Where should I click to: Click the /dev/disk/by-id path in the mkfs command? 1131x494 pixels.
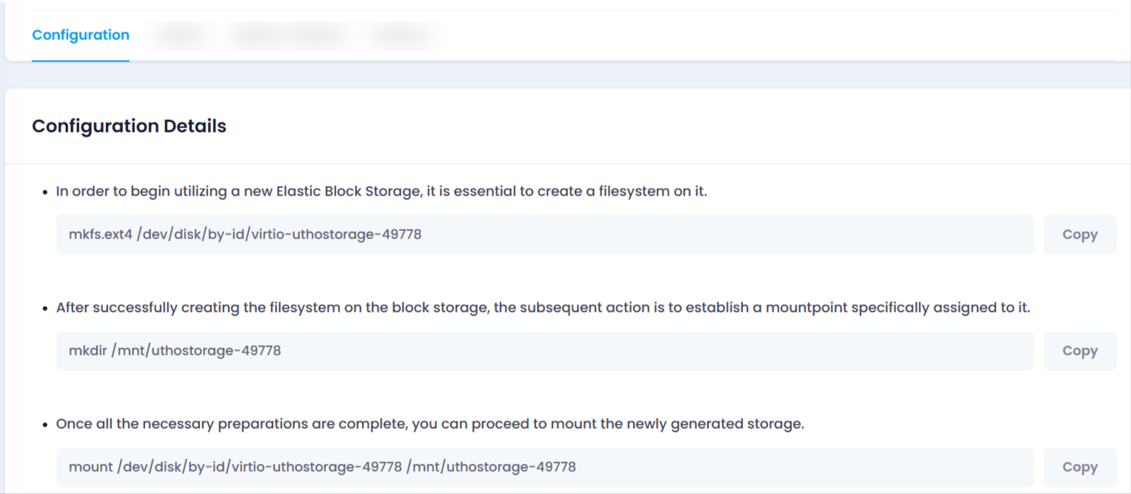pos(279,235)
